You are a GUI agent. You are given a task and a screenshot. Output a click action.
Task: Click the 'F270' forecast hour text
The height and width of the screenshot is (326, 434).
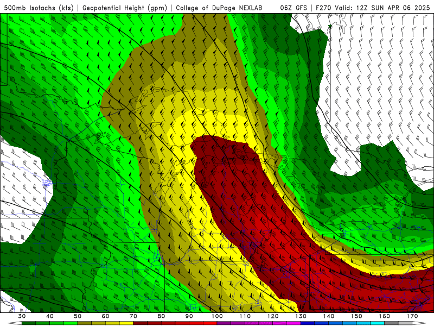coord(323,8)
